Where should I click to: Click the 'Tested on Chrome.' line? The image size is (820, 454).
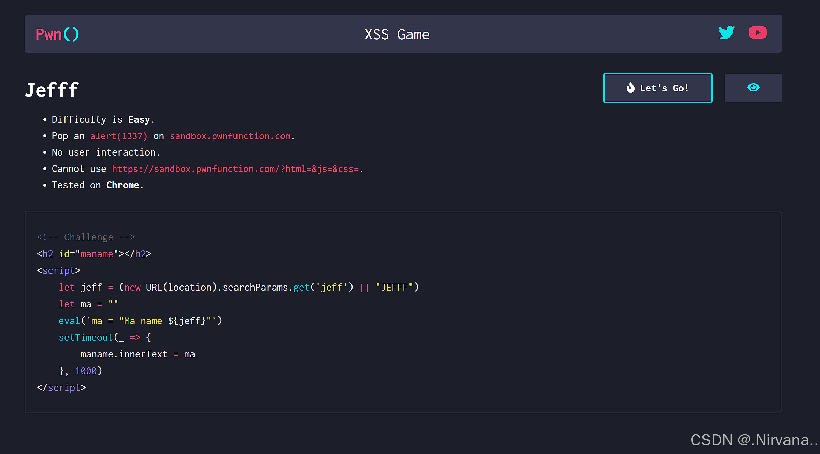click(x=98, y=185)
